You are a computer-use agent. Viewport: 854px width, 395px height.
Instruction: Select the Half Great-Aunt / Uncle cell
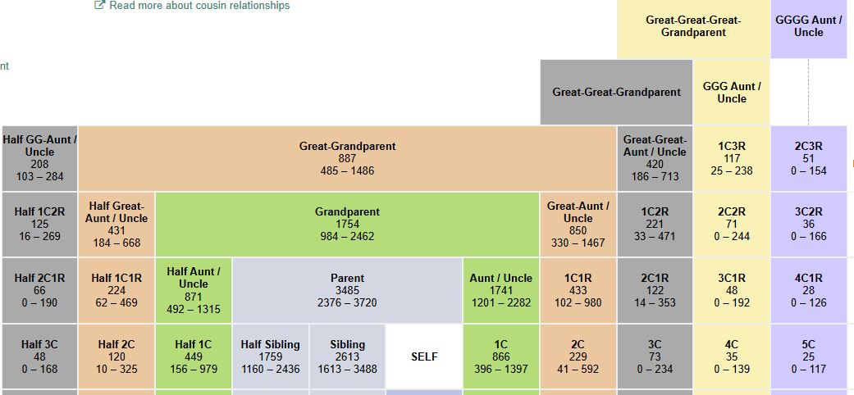point(116,224)
